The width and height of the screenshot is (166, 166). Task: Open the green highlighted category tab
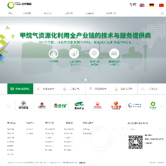20,89
